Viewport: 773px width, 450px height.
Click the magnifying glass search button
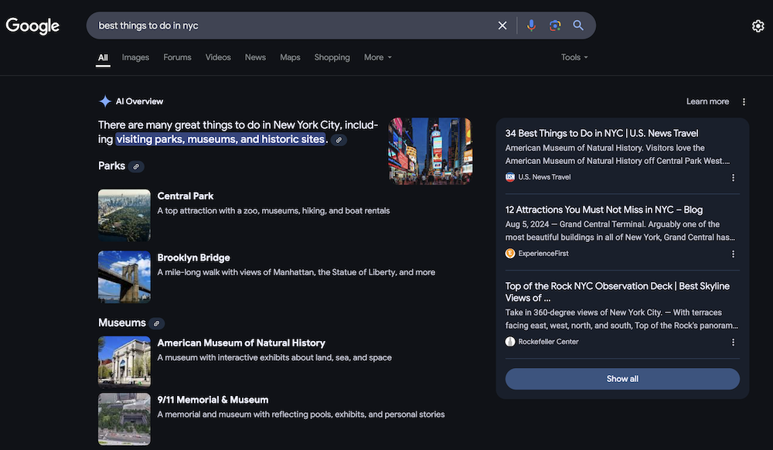(x=578, y=26)
